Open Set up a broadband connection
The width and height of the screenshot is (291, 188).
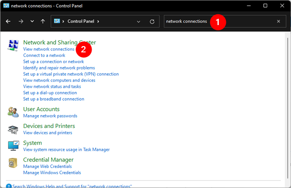[x=53, y=99]
